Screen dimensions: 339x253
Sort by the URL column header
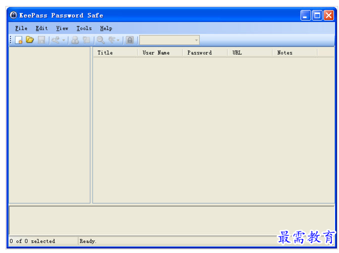click(250, 53)
